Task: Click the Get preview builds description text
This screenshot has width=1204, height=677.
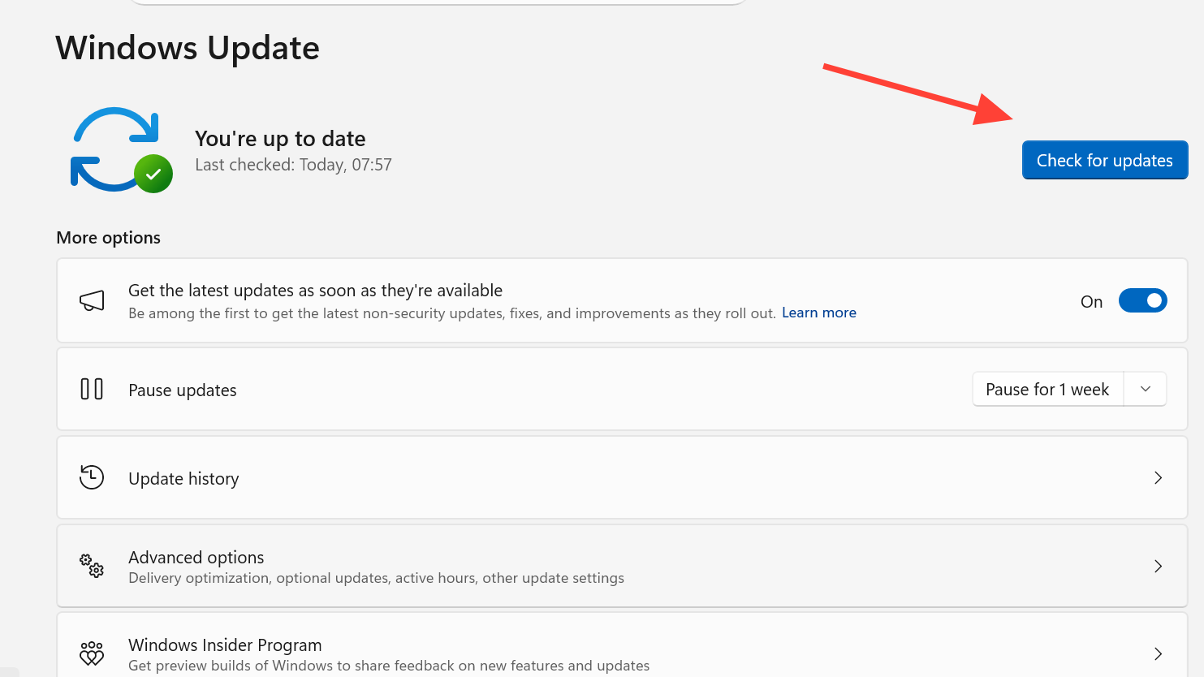Action: click(x=389, y=666)
